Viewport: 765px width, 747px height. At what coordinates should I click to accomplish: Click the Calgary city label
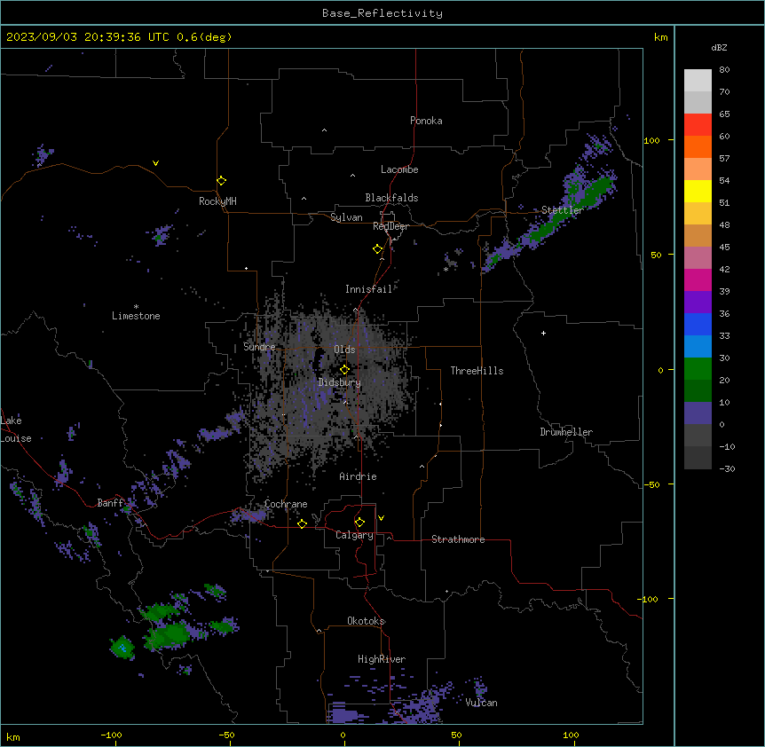point(354,535)
